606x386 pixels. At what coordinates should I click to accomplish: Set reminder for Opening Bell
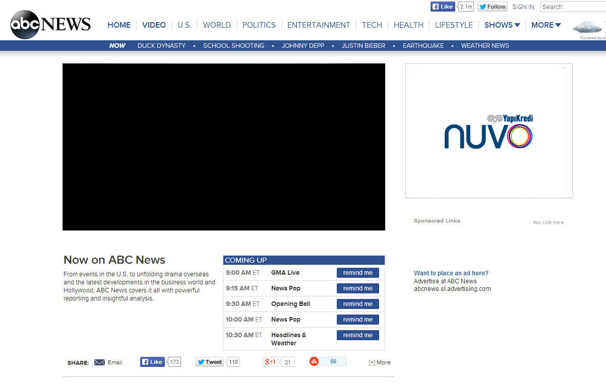(357, 304)
